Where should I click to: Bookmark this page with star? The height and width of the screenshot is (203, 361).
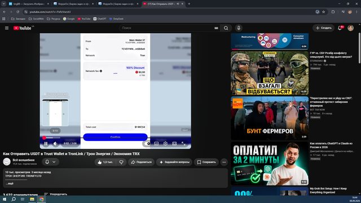tap(323, 12)
